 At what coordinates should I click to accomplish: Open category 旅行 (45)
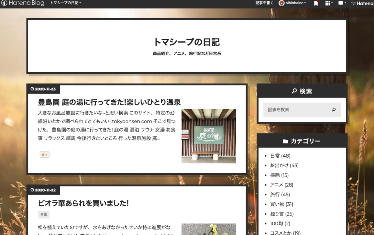(x=280, y=194)
